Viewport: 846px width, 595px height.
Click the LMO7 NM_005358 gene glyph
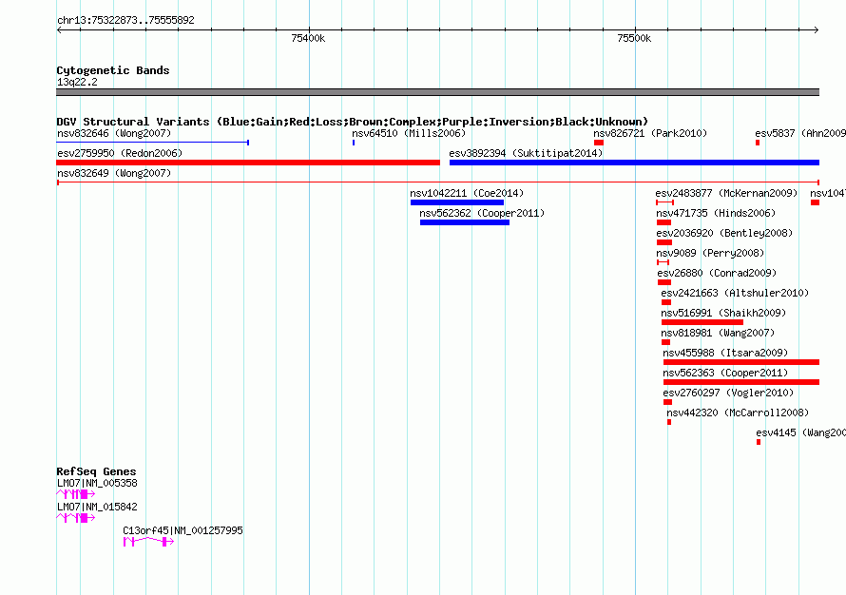76,494
